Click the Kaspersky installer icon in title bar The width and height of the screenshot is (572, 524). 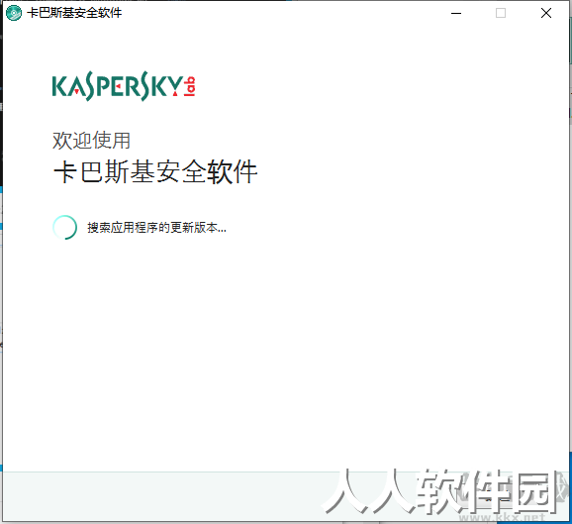(14, 13)
